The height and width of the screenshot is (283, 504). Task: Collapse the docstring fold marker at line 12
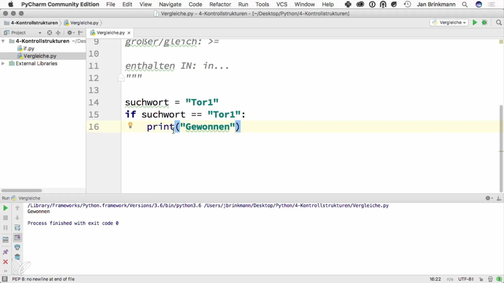coord(121,78)
